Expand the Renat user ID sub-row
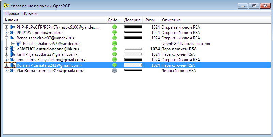The width and height of the screenshot is (273, 137). click(13, 44)
